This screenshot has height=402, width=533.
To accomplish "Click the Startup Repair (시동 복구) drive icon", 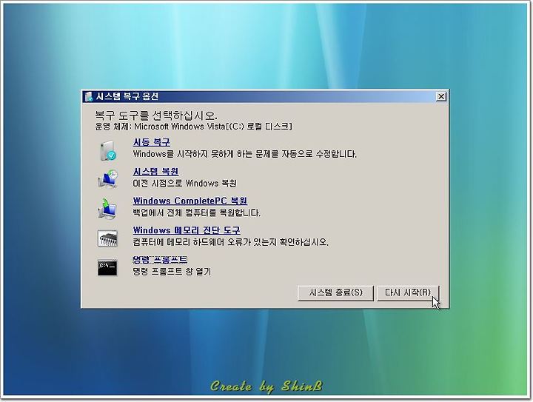I will click(x=108, y=150).
